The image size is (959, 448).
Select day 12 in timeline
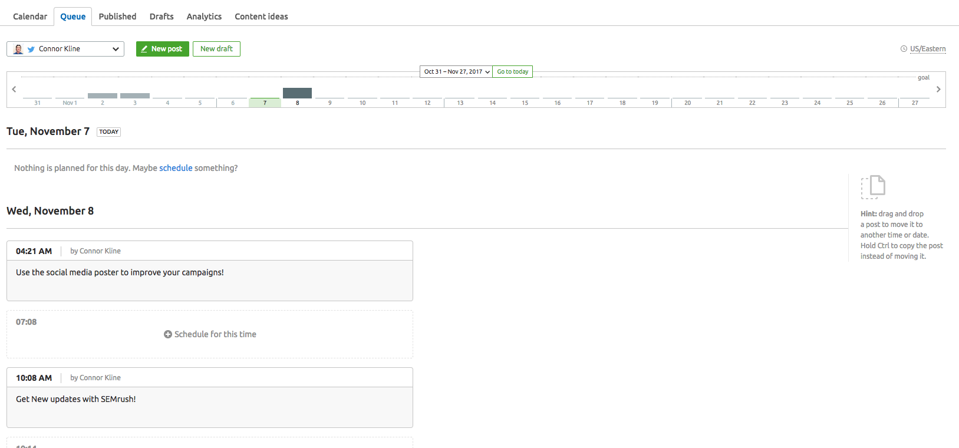[427, 102]
